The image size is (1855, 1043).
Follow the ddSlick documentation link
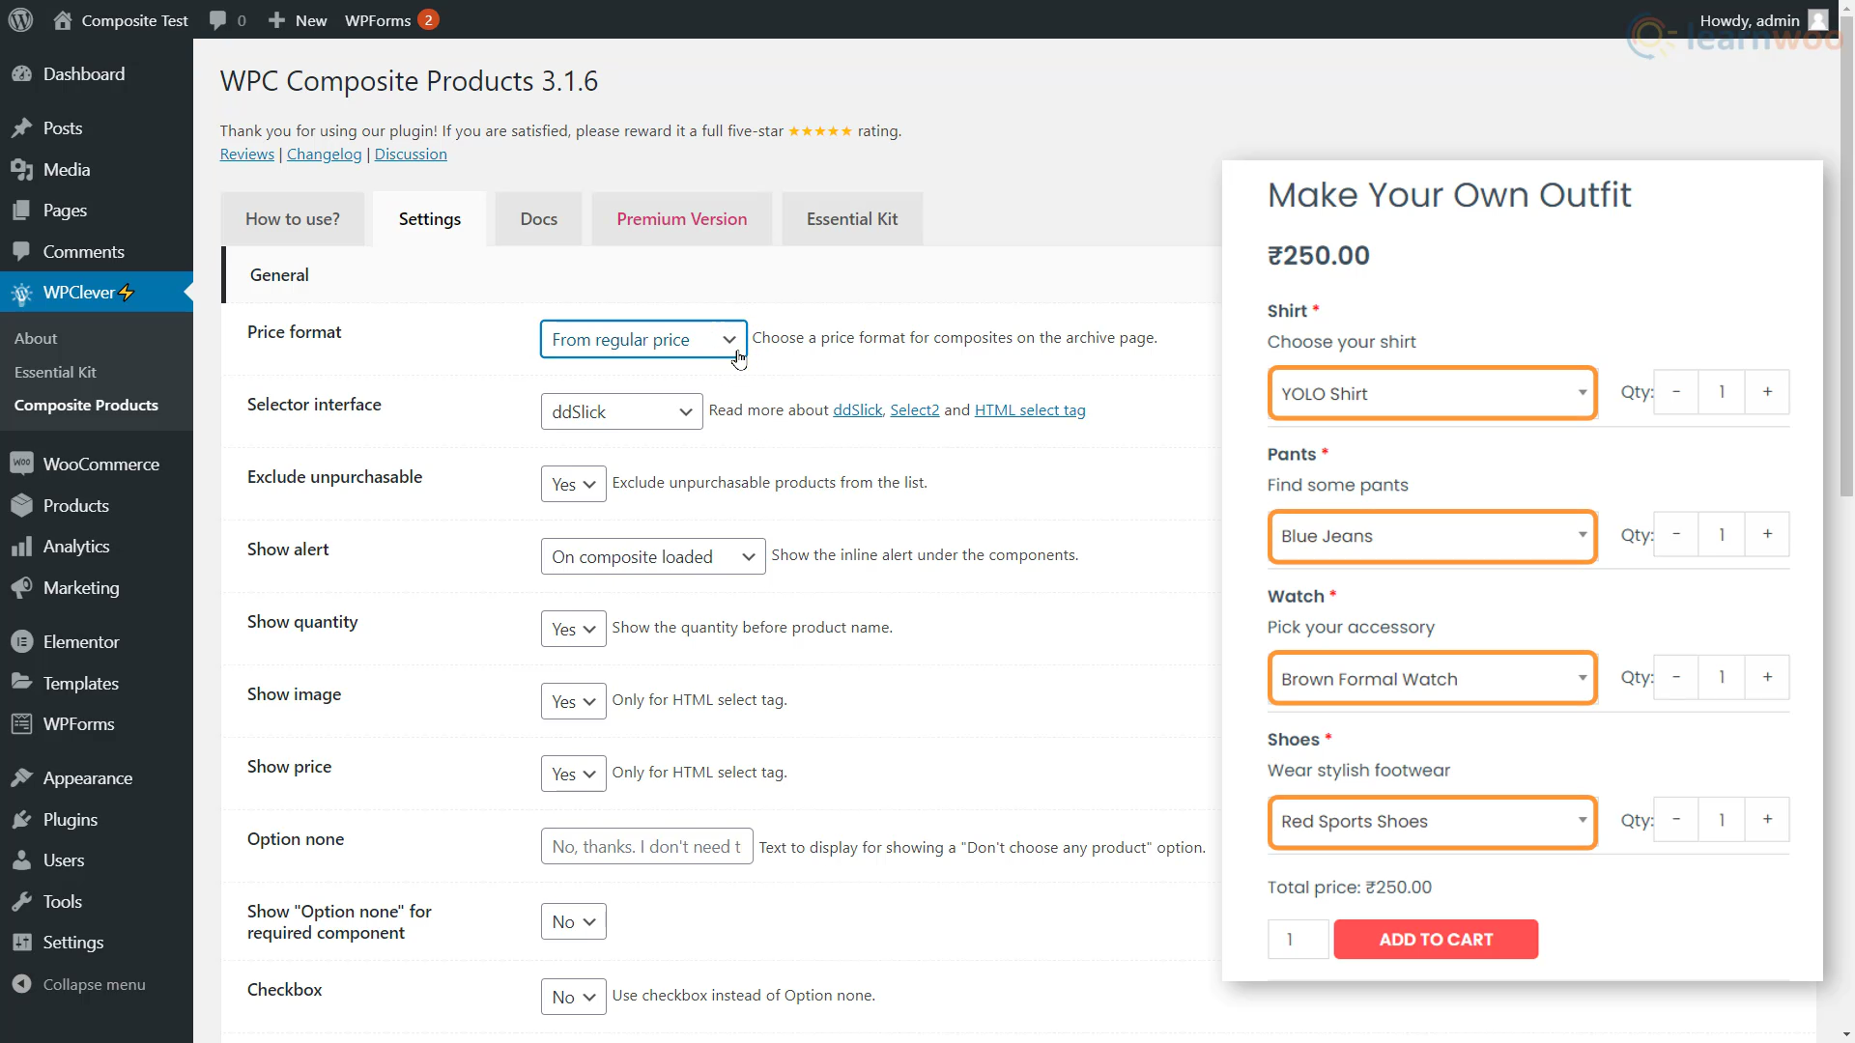[858, 410]
